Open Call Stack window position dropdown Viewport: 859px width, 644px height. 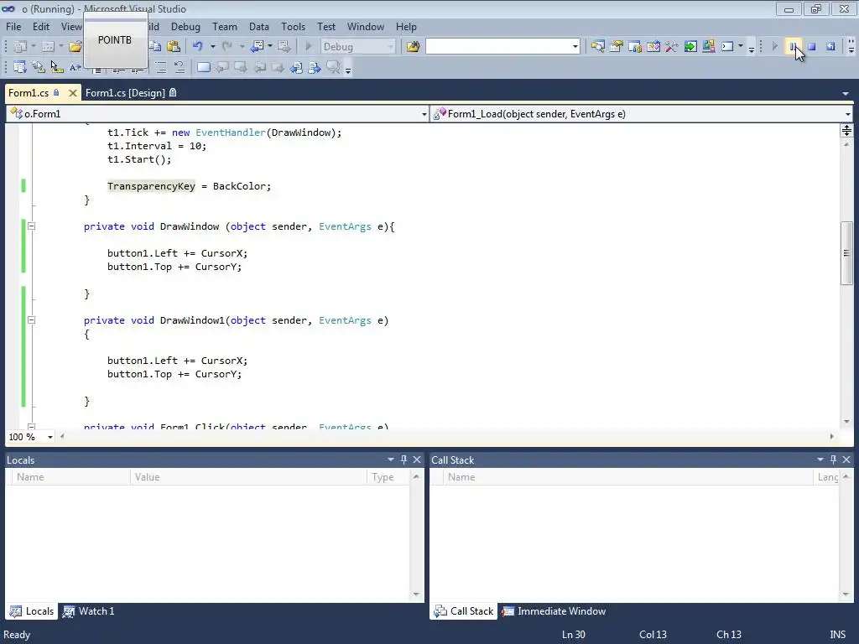820,460
